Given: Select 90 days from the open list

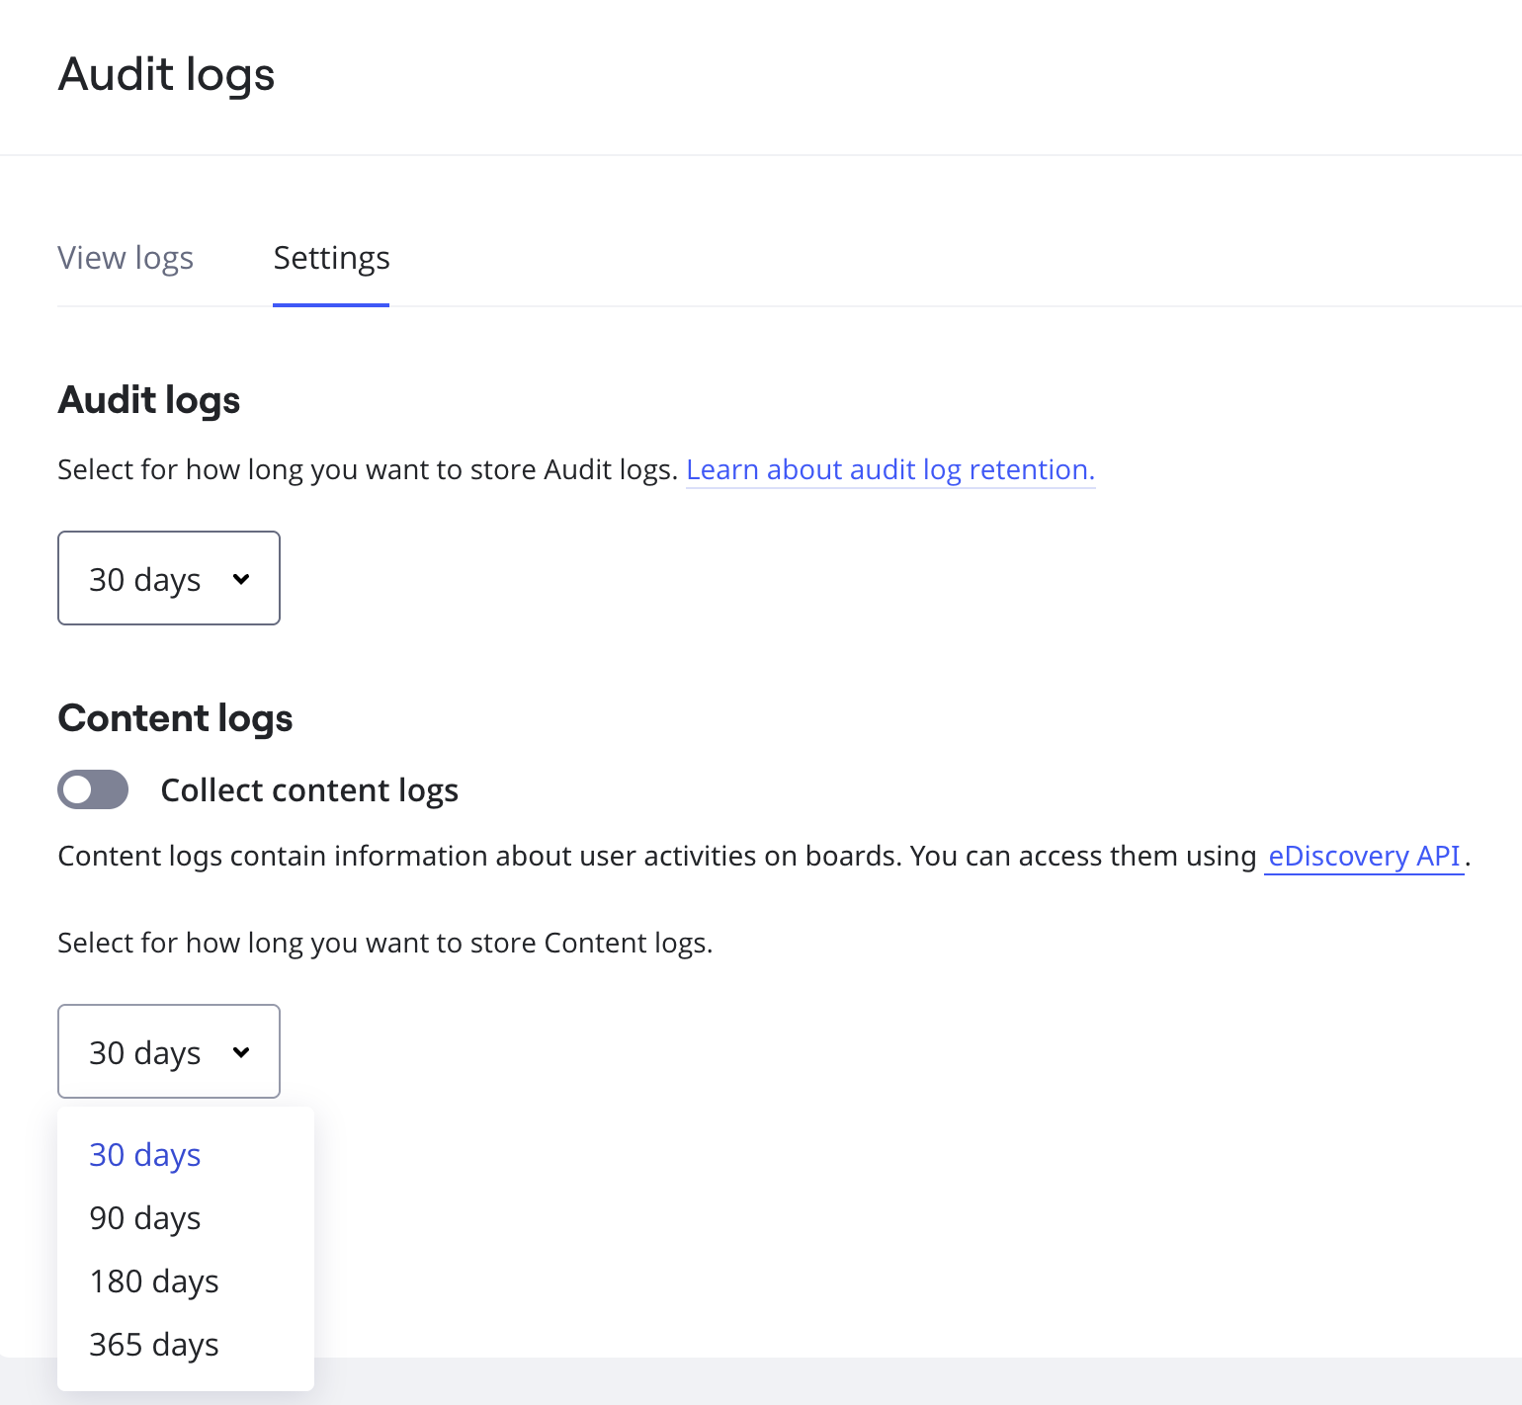Looking at the screenshot, I should tap(145, 1218).
